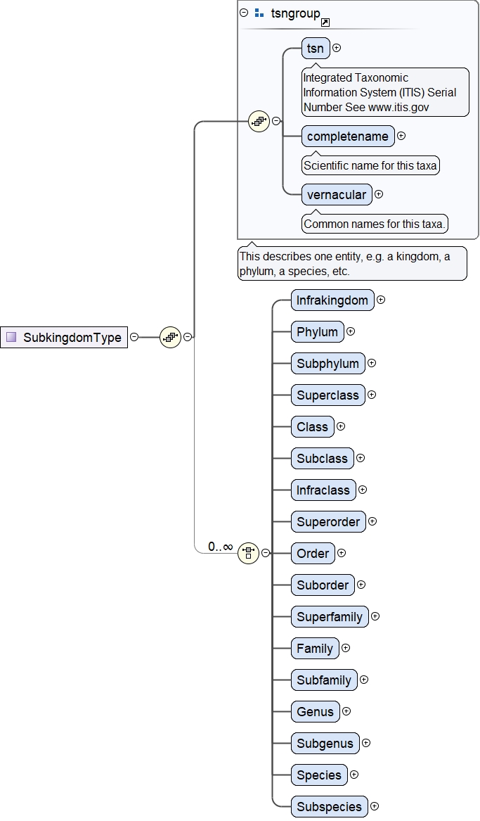Image resolution: width=480 pixels, height=821 pixels.
Task: Click the ITIS Serial Number annotation
Action: (385, 92)
